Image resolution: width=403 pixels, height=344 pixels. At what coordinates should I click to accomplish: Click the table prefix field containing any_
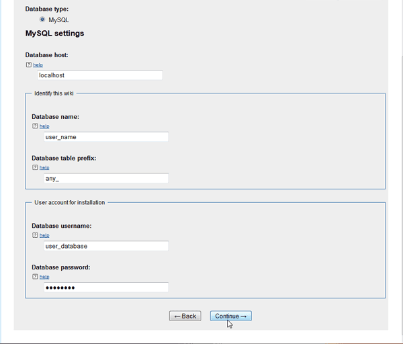pos(105,178)
